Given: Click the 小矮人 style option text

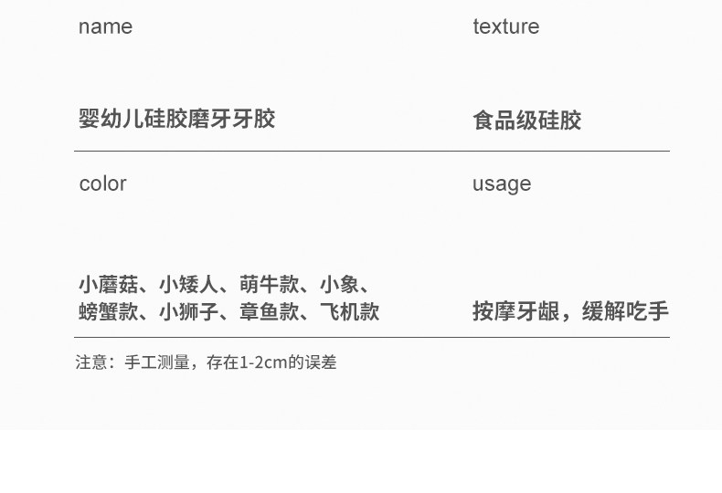Looking at the screenshot, I should coord(188,284).
